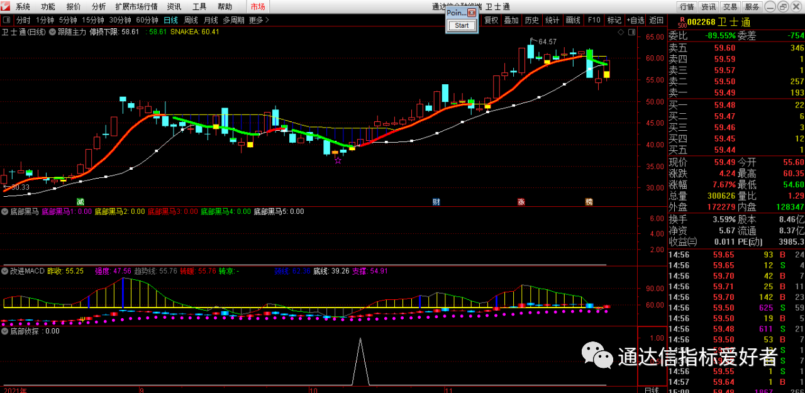Click the 交易 trade button
The width and height of the screenshot is (805, 393).
pos(730,7)
